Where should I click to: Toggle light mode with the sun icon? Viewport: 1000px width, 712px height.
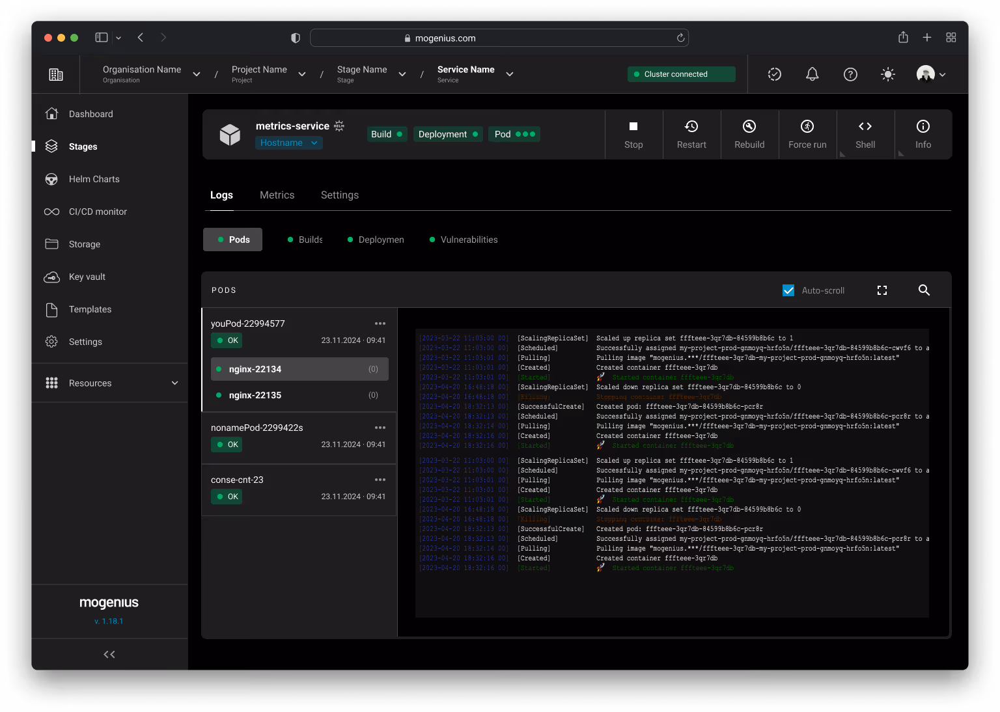pos(887,74)
